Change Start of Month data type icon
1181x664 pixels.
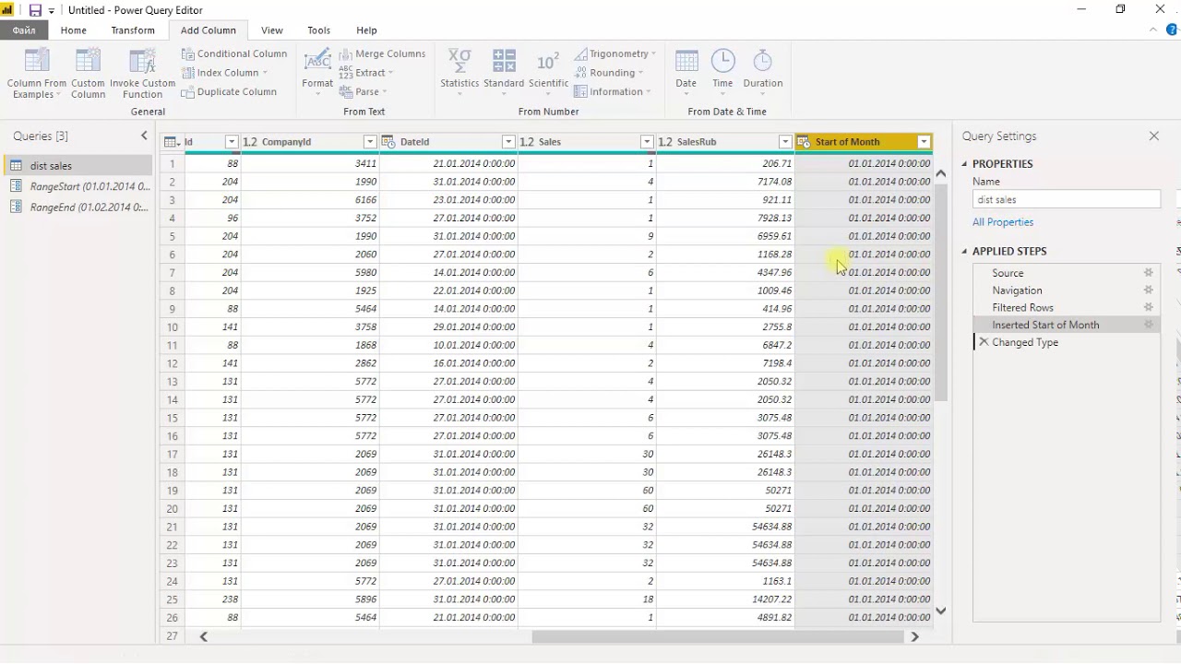click(804, 142)
